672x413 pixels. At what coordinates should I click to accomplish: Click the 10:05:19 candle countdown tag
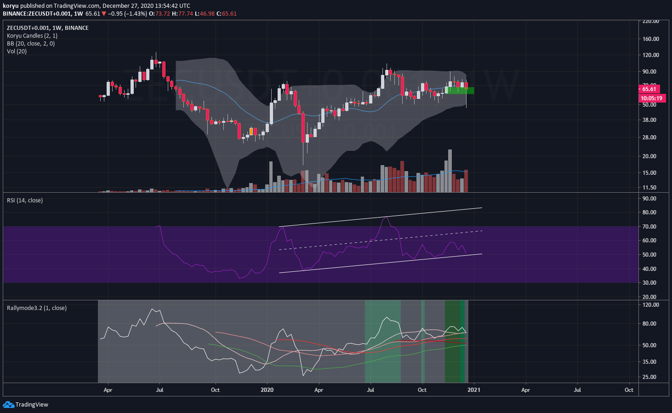pyautogui.click(x=651, y=98)
